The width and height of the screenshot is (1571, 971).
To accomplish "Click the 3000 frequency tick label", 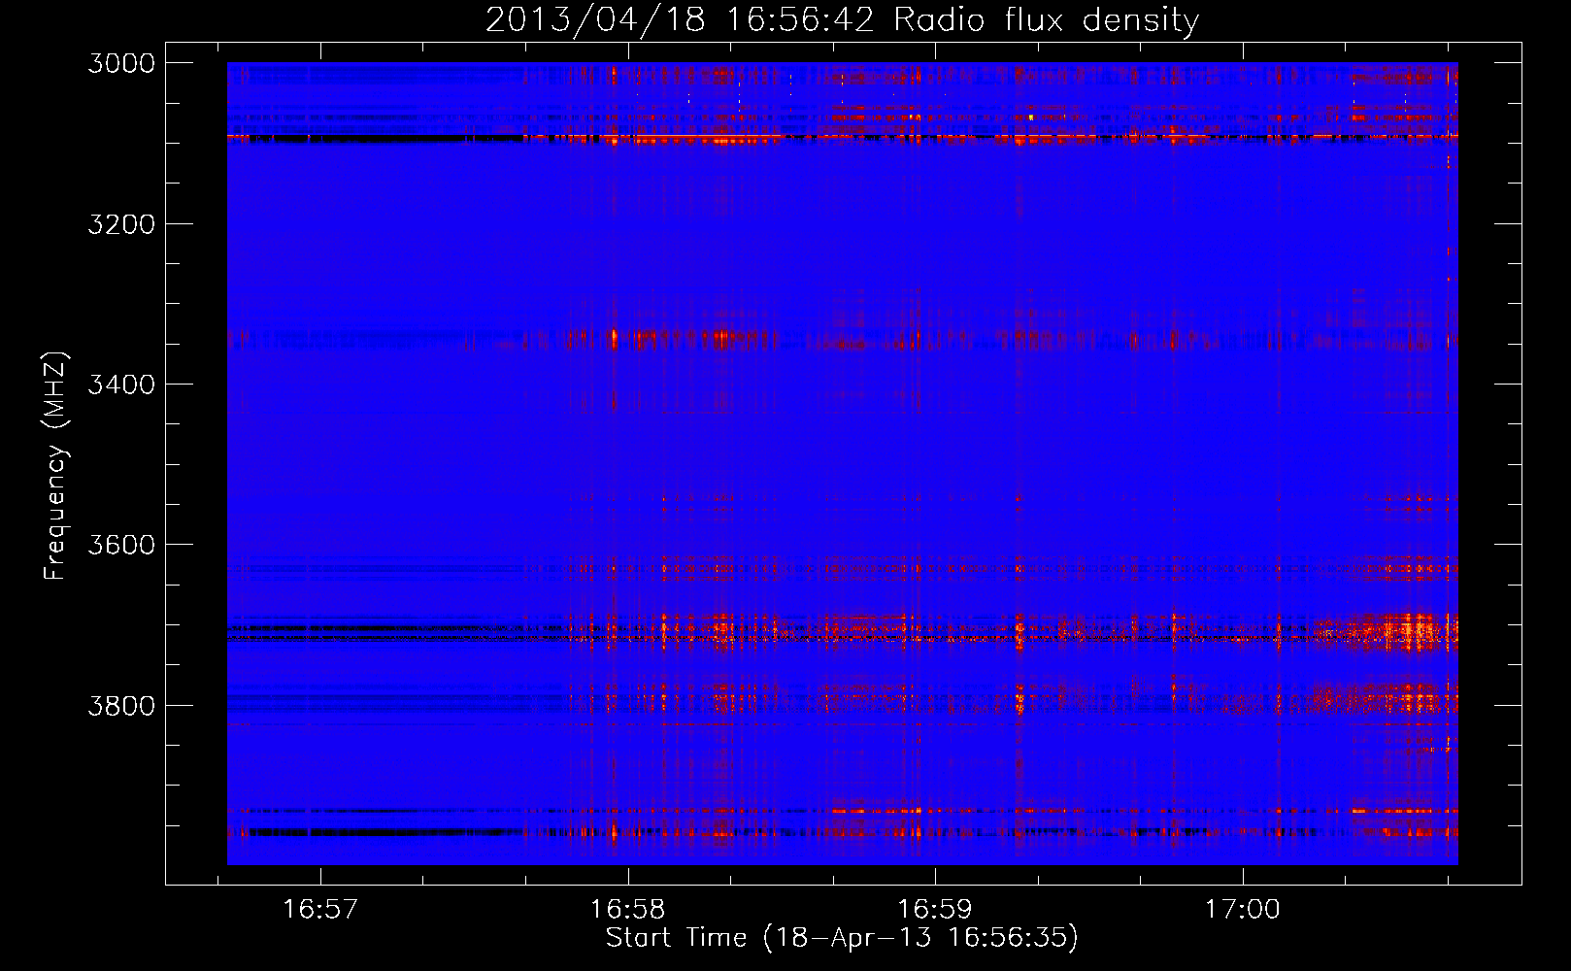I will 121,63.
